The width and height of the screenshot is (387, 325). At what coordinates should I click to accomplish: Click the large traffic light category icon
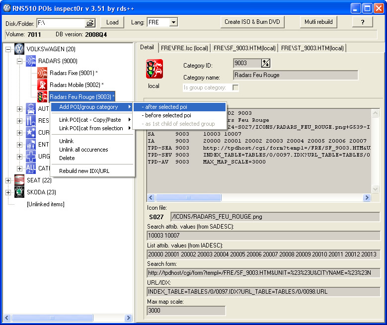tap(154, 69)
